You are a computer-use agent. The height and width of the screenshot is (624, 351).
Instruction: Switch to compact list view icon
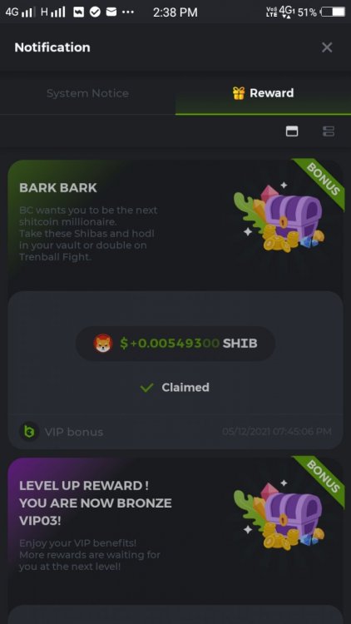tap(329, 131)
